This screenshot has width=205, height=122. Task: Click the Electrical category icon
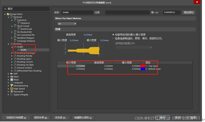12,17
